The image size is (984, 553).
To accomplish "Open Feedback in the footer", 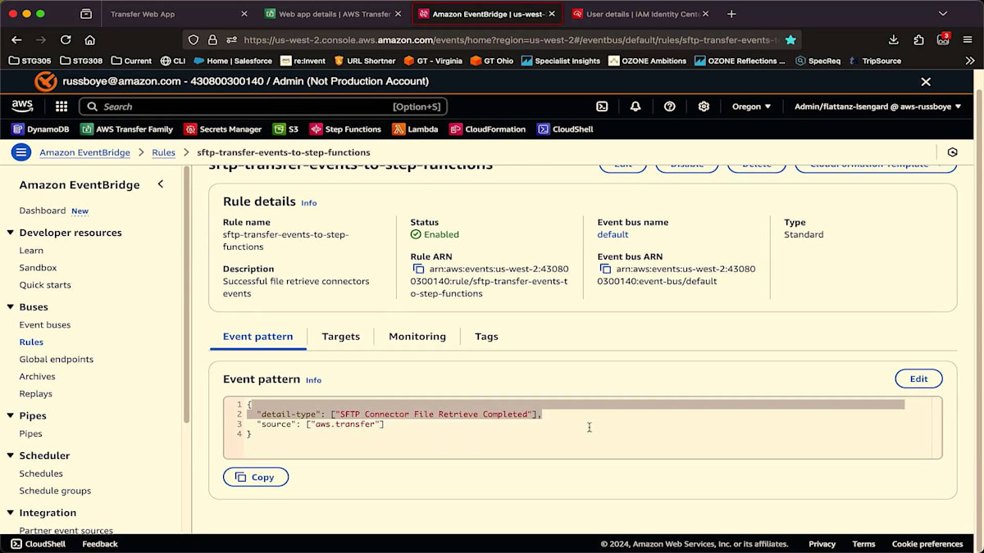I will click(100, 544).
